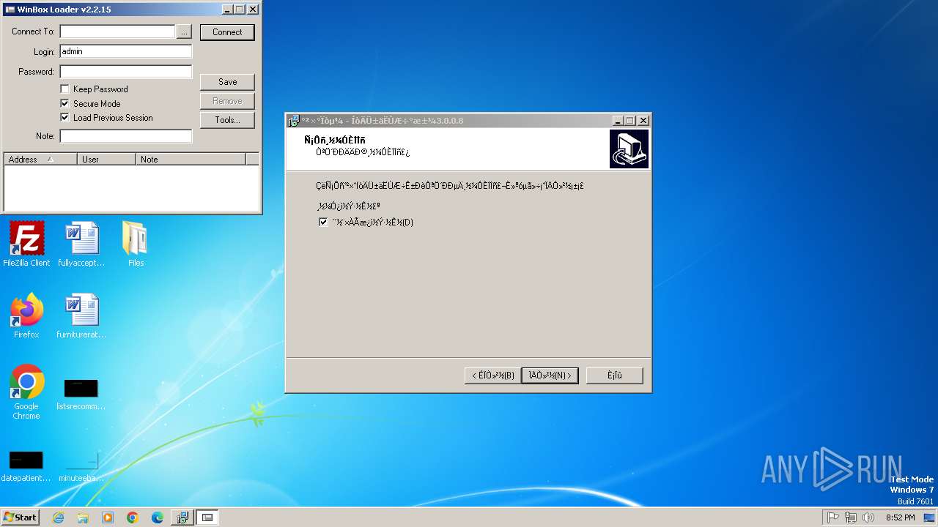The image size is (938, 527).
Task: Click installer window title bar icon
Action: tap(294, 121)
